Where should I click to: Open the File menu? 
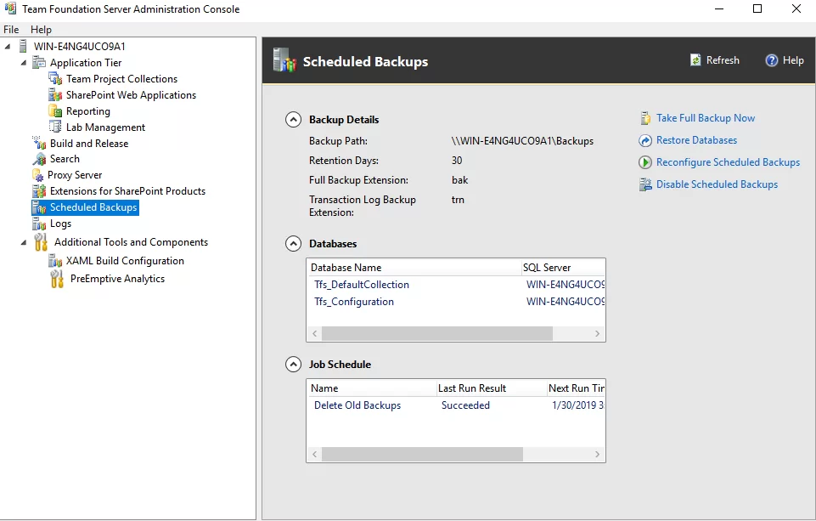pos(11,30)
